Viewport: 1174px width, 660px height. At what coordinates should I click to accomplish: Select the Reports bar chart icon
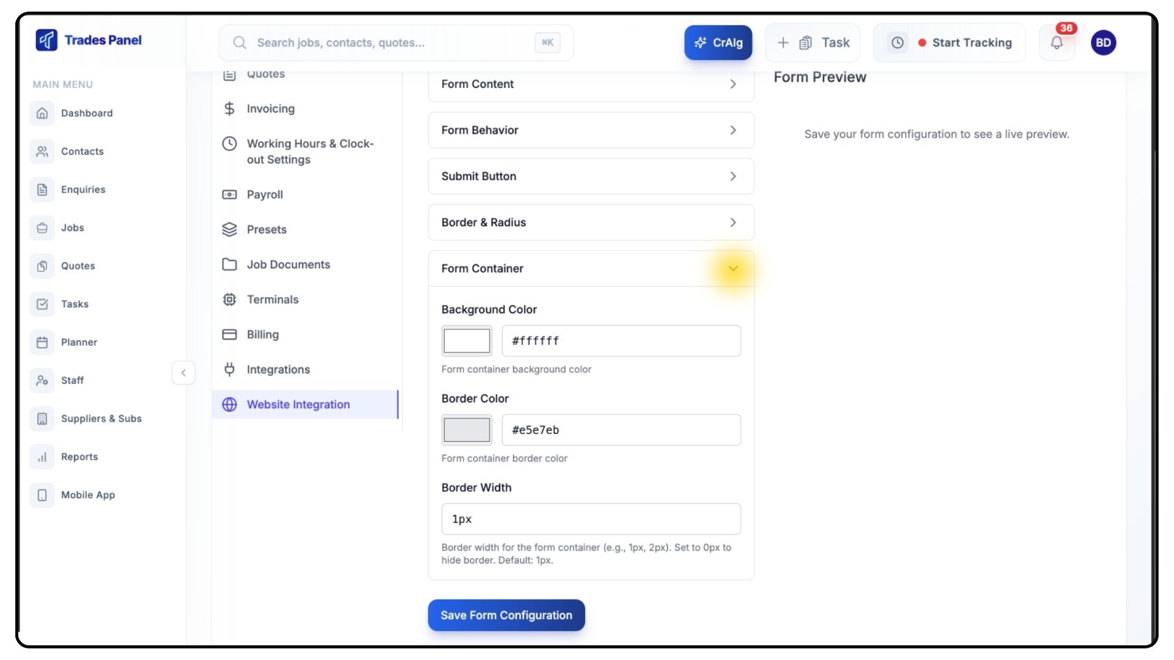[42, 457]
